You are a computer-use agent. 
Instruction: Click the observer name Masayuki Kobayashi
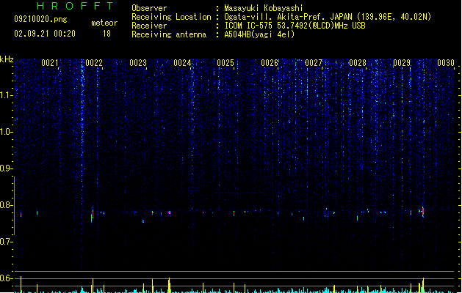[x=264, y=8]
